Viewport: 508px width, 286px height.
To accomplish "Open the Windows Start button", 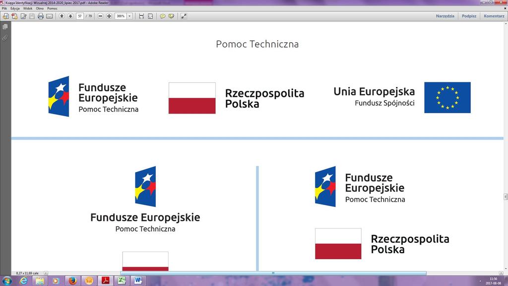I will tap(7, 281).
